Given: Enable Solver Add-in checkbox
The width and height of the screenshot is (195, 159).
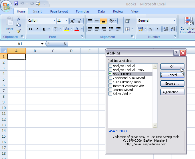Looking at the screenshot, I should pos(110,93).
